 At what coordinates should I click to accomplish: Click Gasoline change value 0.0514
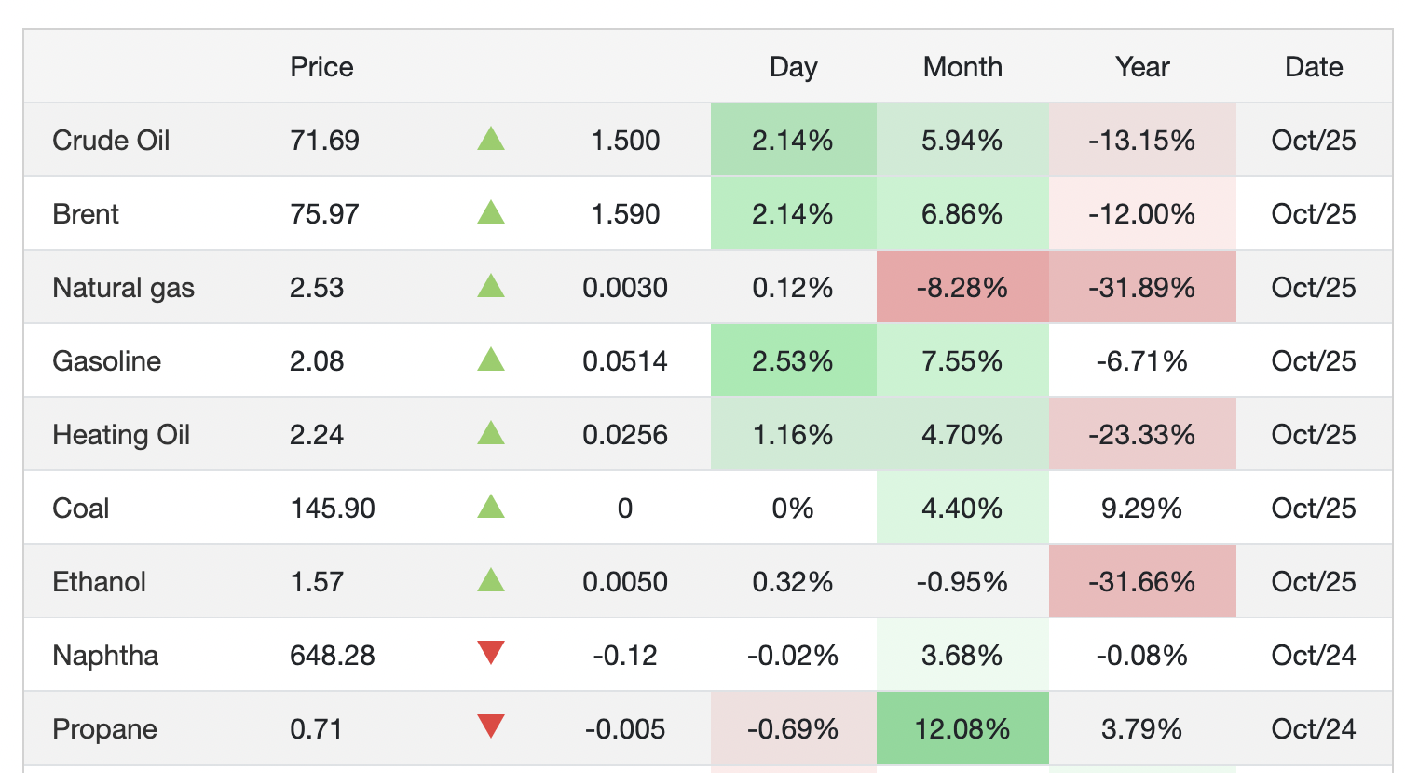click(625, 361)
